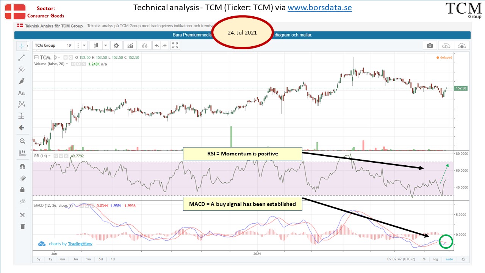Click the MACD (12, 26, close, 9) legend
485x273 pixels.
pyautogui.click(x=53, y=206)
